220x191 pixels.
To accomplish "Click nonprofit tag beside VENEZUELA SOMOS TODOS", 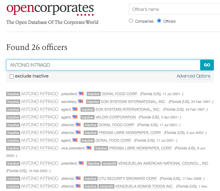I will pos(106,186).
